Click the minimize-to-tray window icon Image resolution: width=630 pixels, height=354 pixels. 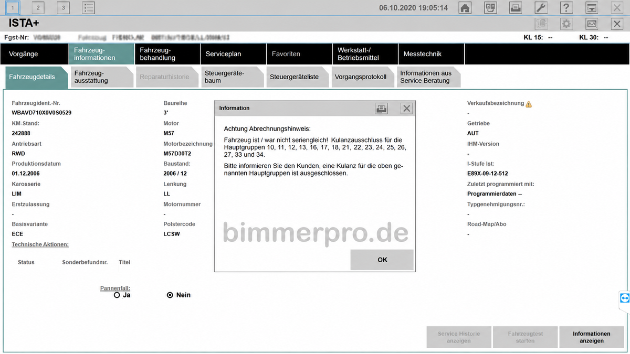[x=592, y=8]
